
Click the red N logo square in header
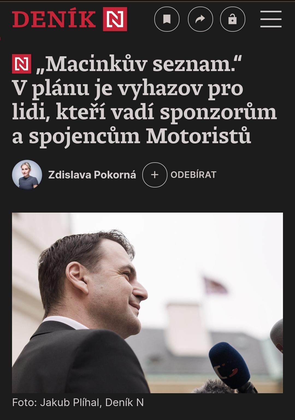(115, 19)
